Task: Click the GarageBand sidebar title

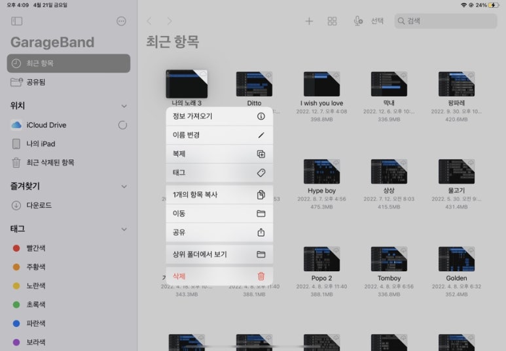Action: (x=52, y=42)
